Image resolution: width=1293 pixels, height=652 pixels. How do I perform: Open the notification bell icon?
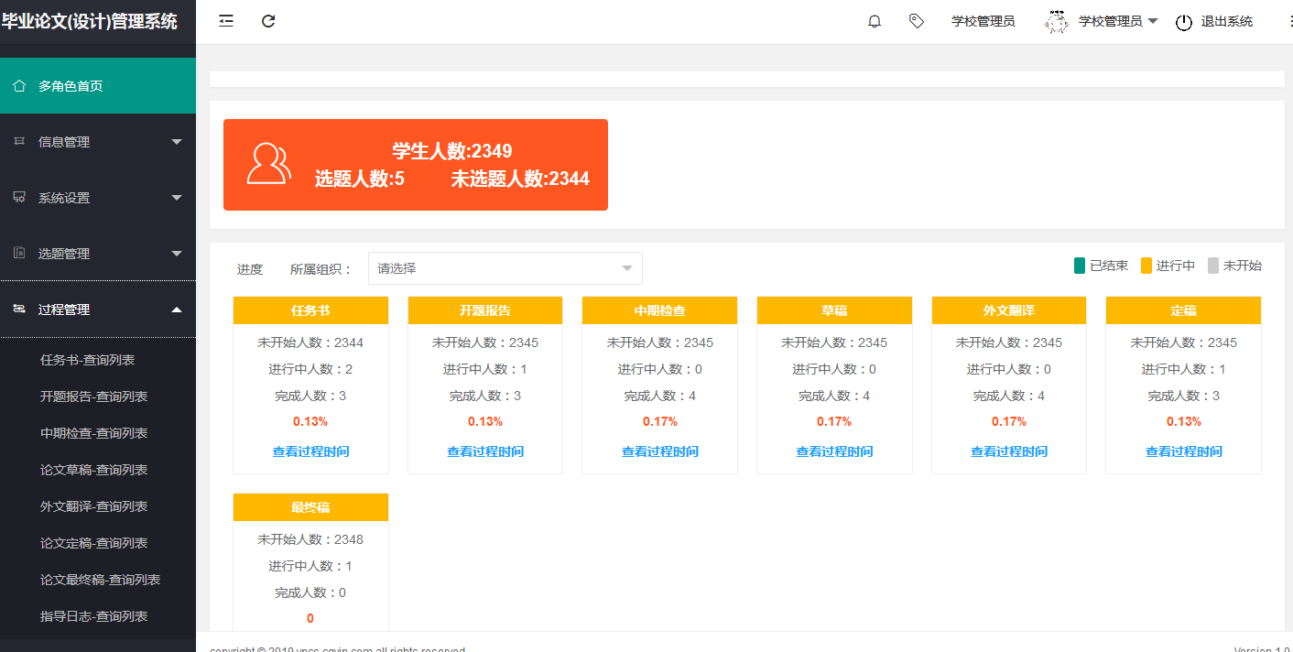pyautogui.click(x=875, y=21)
